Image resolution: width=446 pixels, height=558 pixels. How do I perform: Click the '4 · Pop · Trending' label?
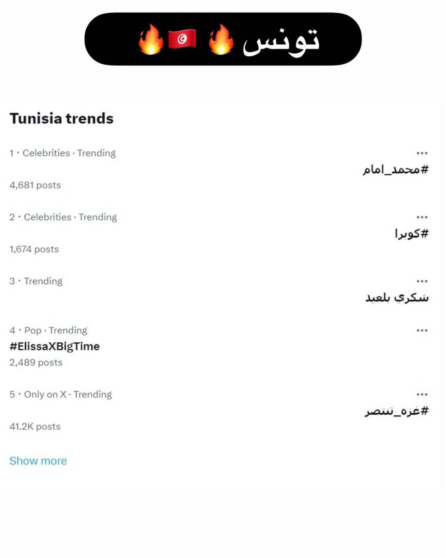click(48, 330)
